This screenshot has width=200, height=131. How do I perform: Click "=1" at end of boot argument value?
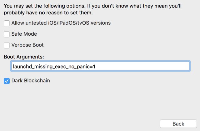coord(96,66)
